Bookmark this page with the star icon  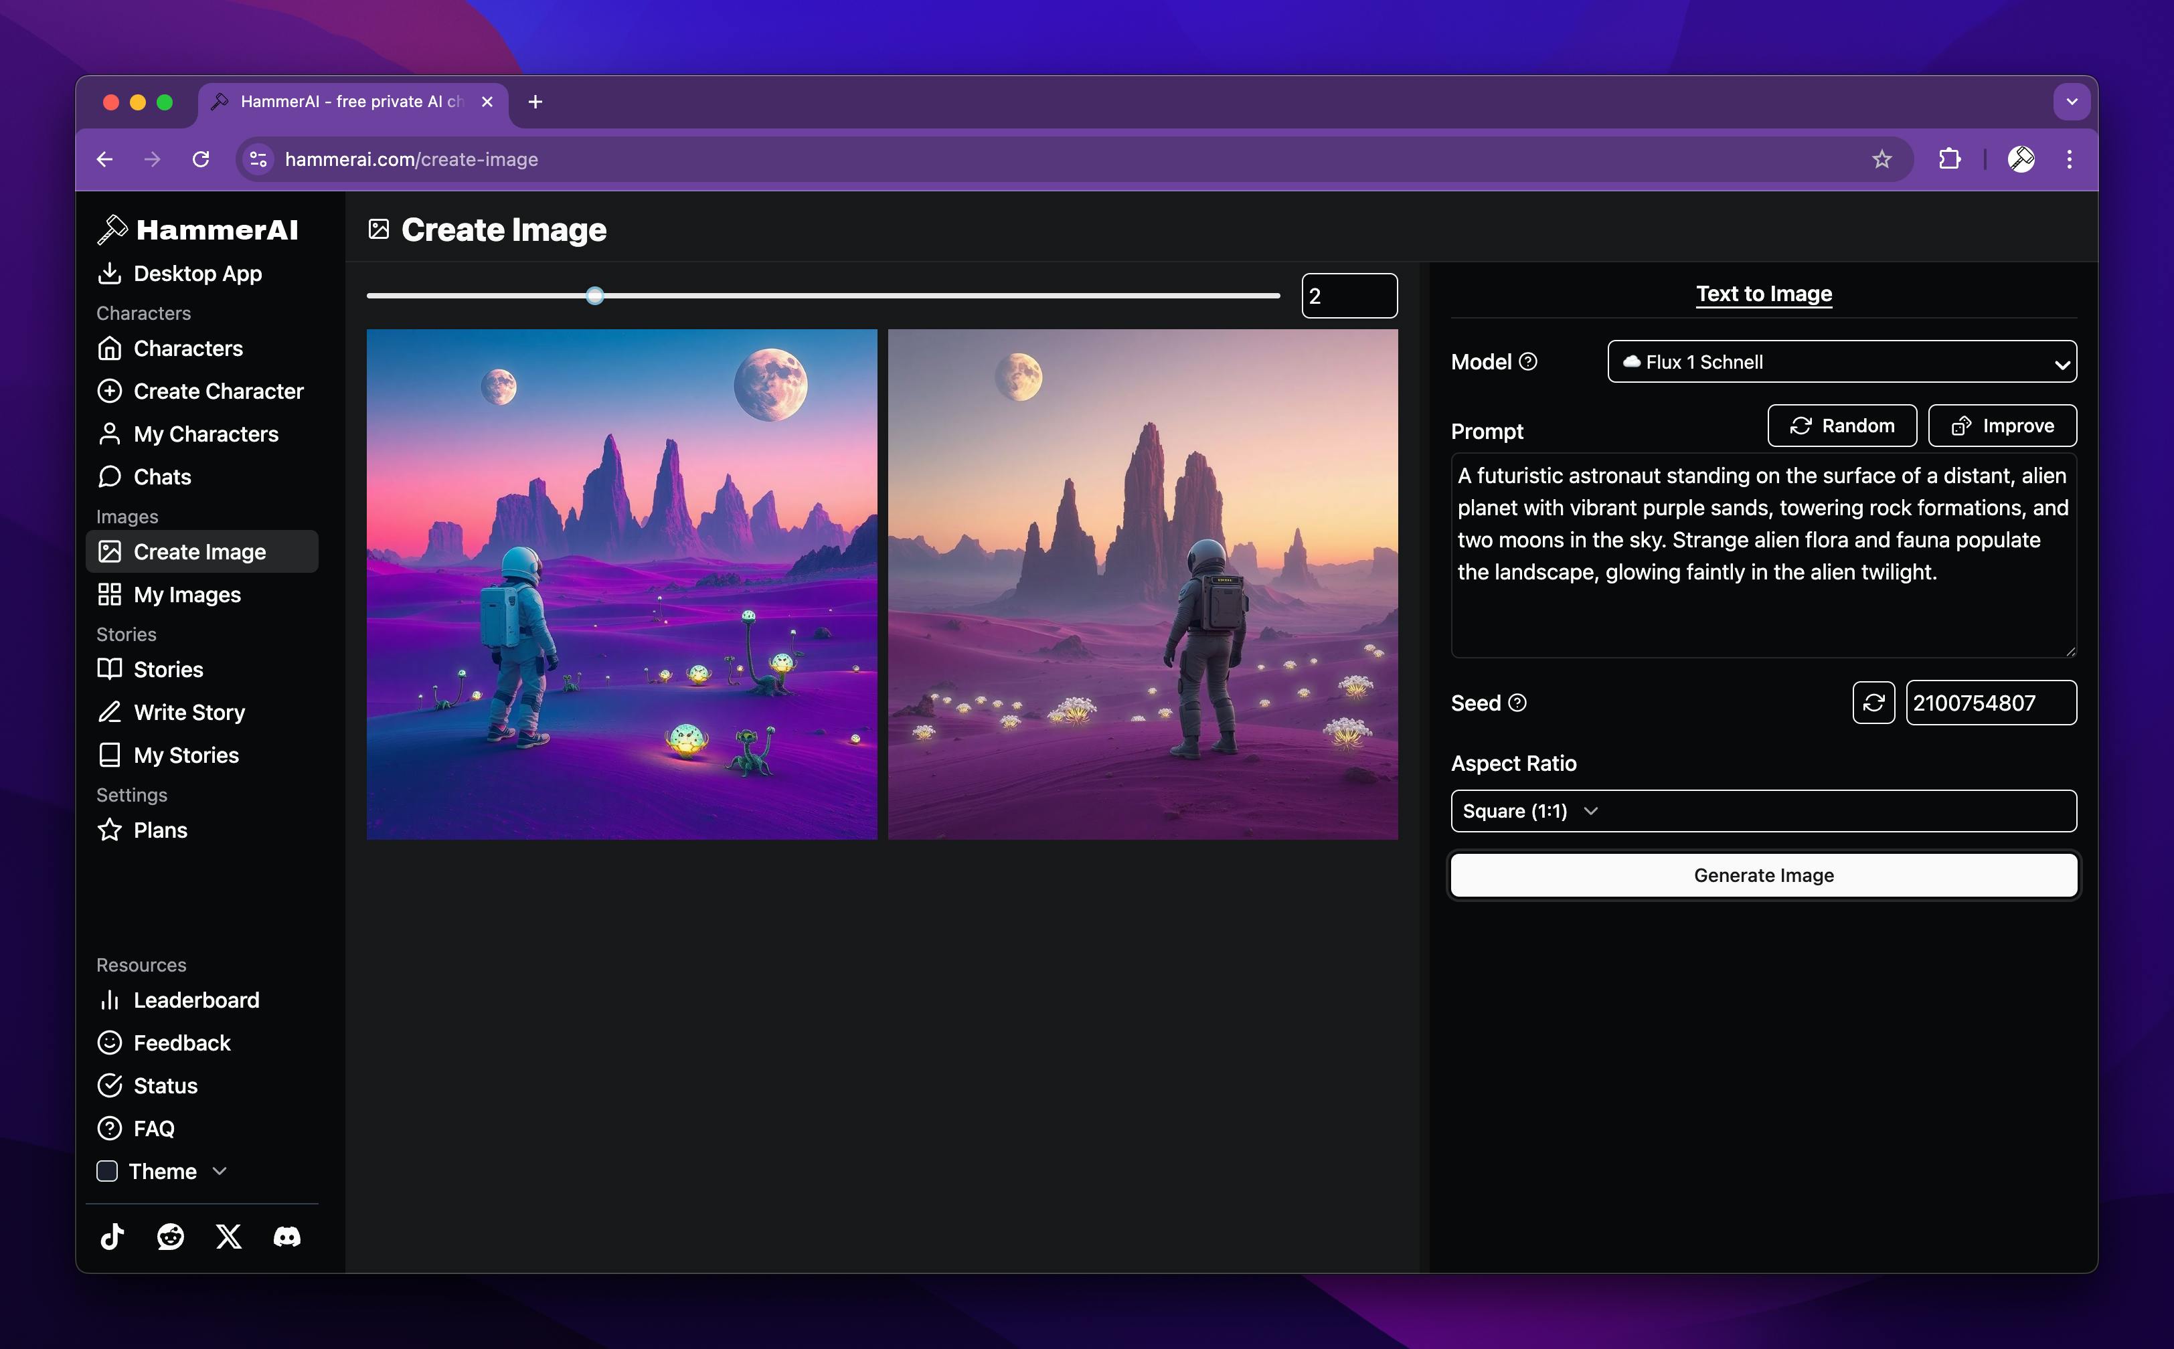[1882, 160]
